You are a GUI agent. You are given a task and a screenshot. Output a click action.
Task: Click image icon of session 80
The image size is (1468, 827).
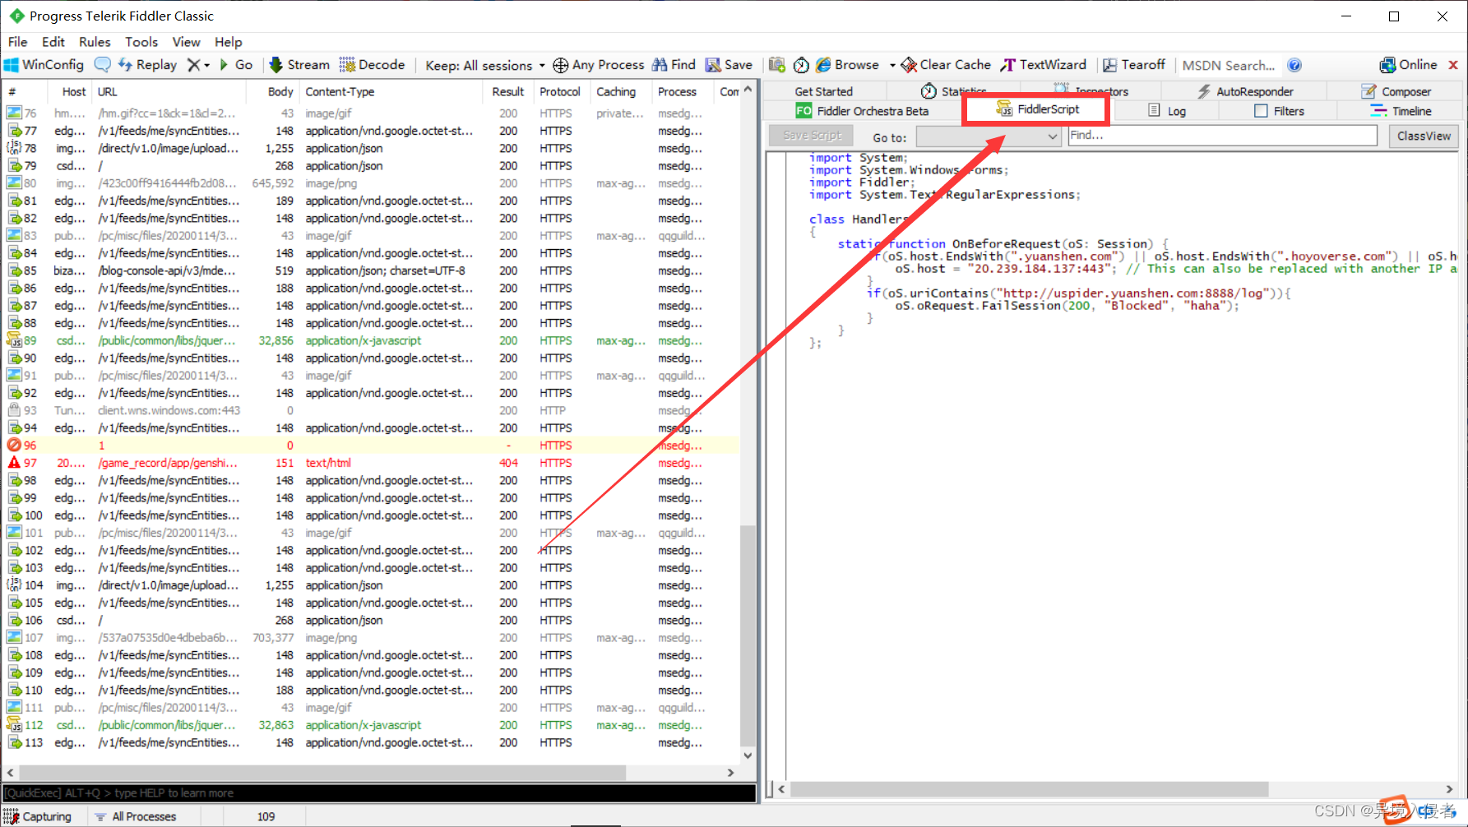pyautogui.click(x=14, y=183)
